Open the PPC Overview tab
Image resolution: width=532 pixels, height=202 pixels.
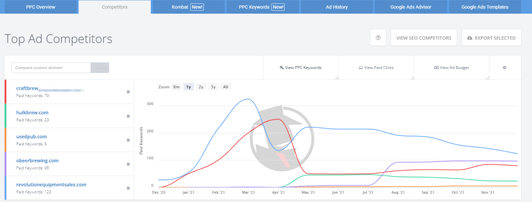pos(40,7)
